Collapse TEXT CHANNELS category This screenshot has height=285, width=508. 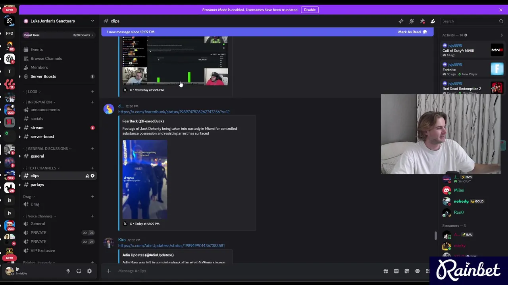pyautogui.click(x=42, y=168)
